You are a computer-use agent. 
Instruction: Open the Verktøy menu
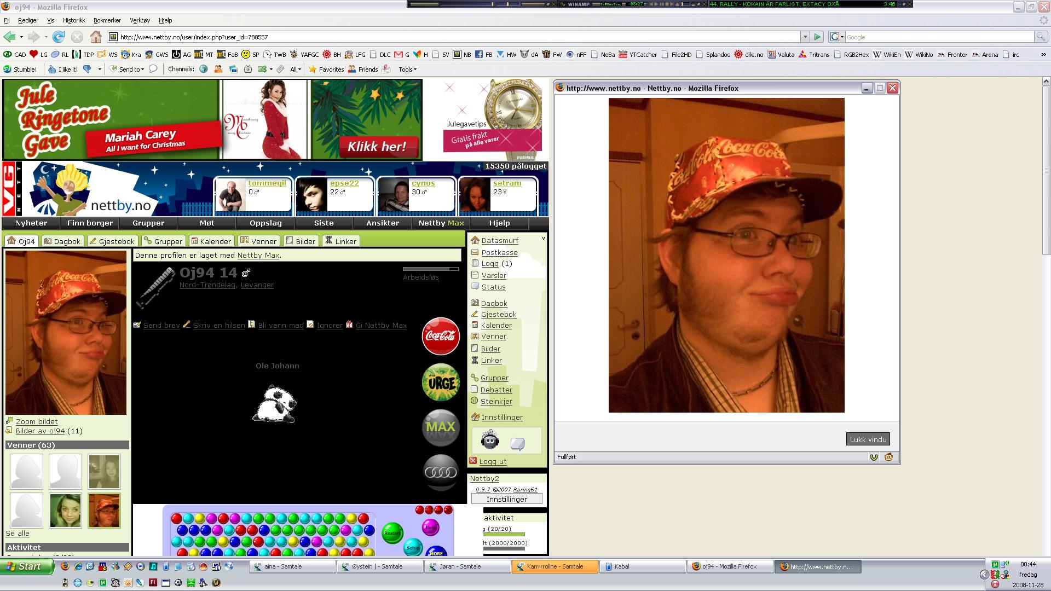click(140, 20)
